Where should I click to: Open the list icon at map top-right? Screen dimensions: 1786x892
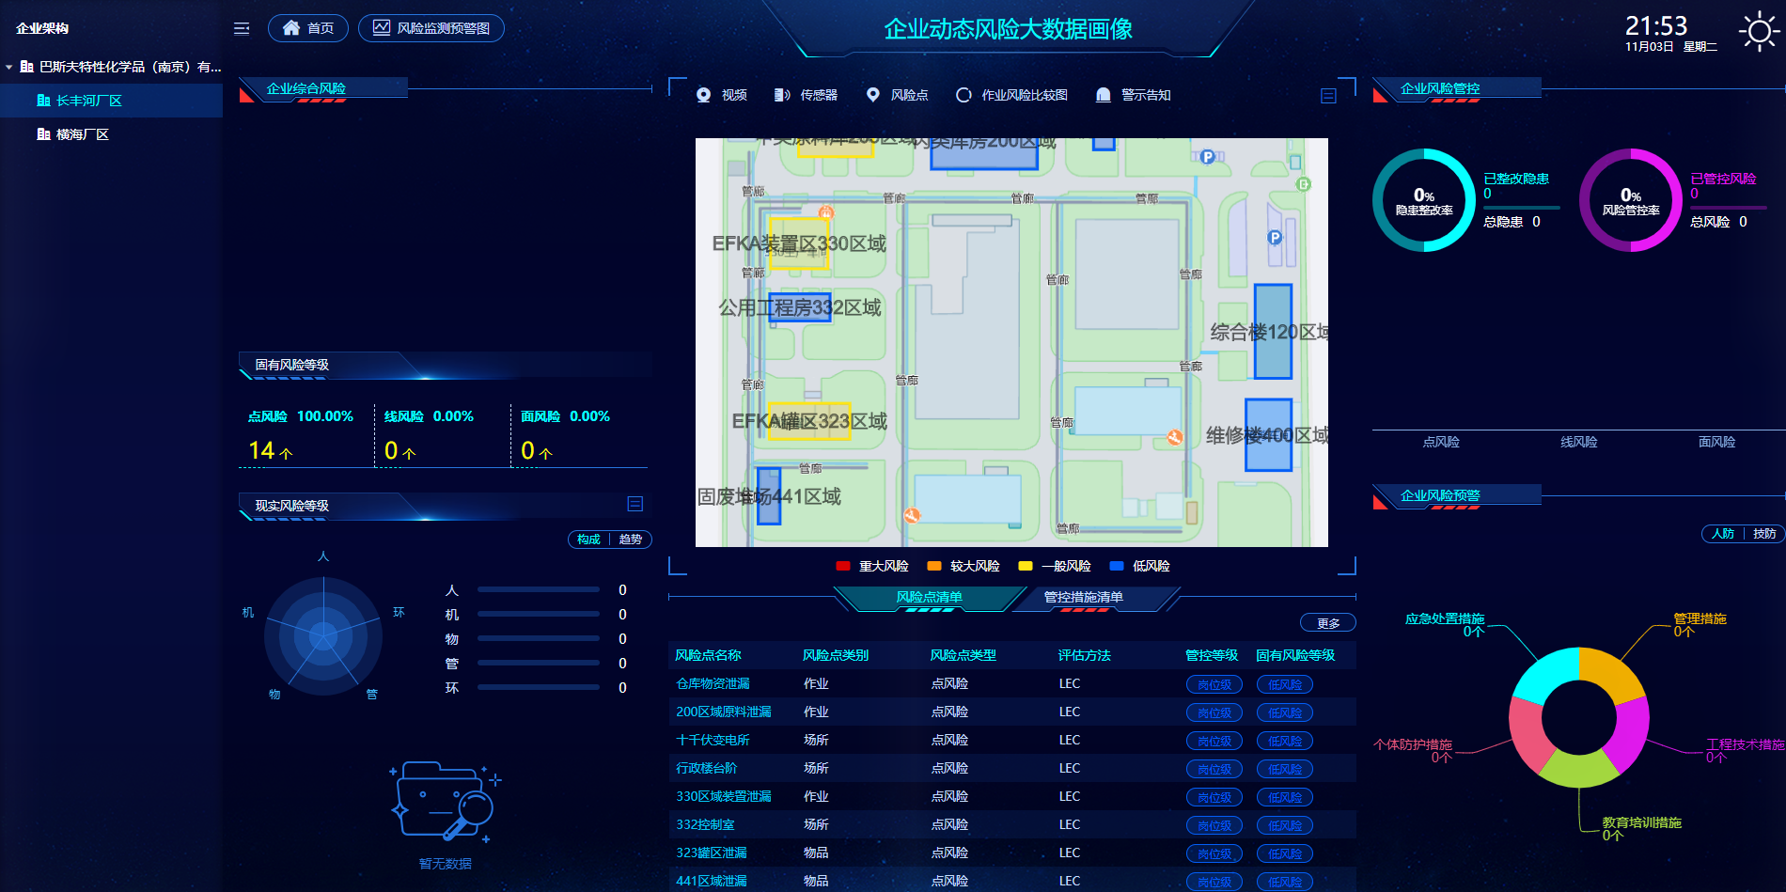click(x=1328, y=96)
